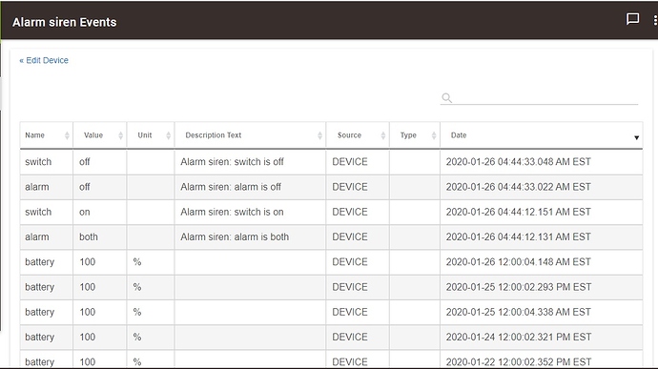Image resolution: width=658 pixels, height=369 pixels.
Task: Click 'alarm' name in alarm is off row
Action: click(x=37, y=187)
